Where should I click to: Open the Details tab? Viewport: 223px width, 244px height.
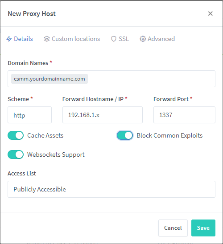(x=20, y=39)
